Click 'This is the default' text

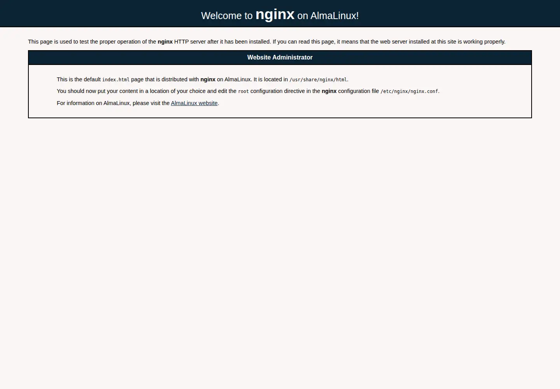[79, 79]
